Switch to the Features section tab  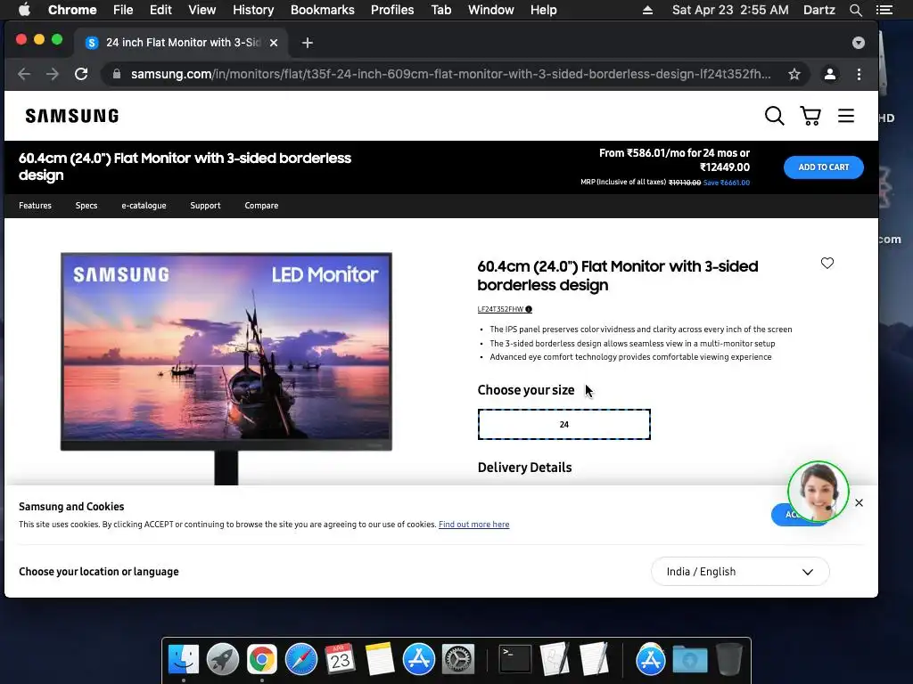(x=35, y=206)
